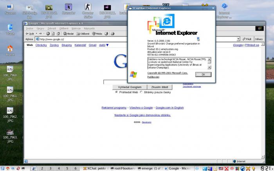Click the Poděkování link in About dialog
274x171 pixels.
(x=153, y=77)
